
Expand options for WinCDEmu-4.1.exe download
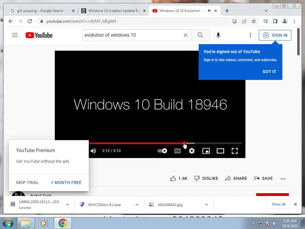point(137,205)
